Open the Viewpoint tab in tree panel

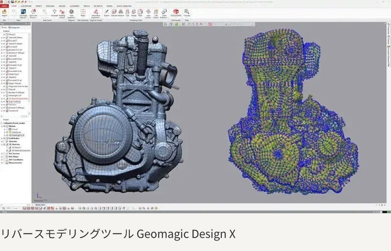14,27
